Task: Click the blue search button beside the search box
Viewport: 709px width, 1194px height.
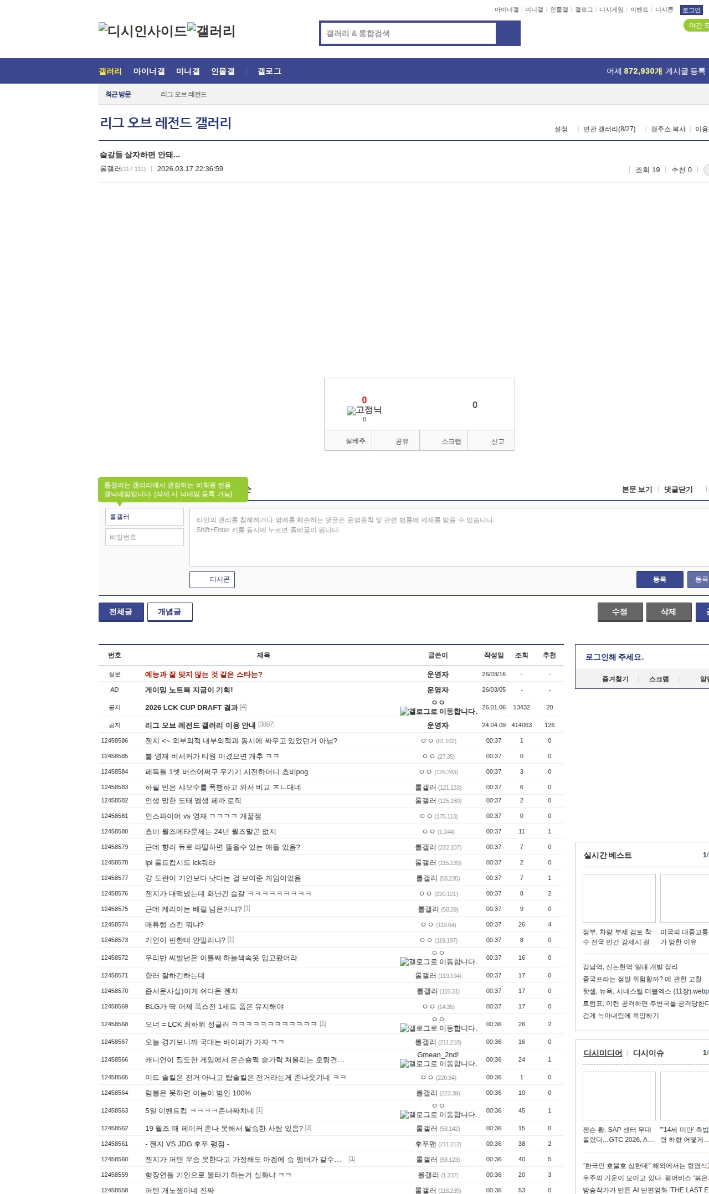Action: pos(508,33)
